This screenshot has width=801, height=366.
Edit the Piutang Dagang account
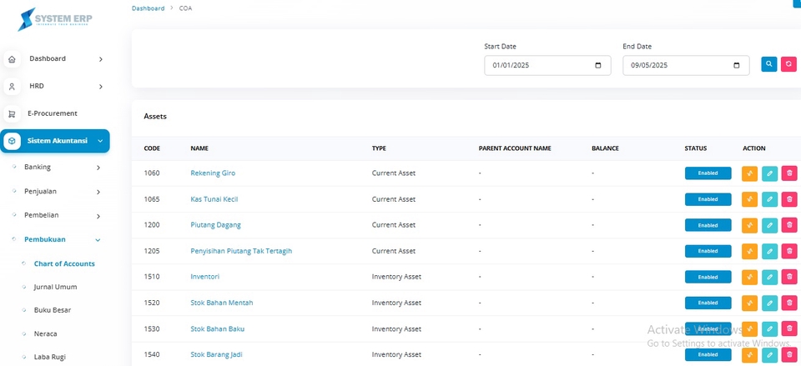[769, 226]
